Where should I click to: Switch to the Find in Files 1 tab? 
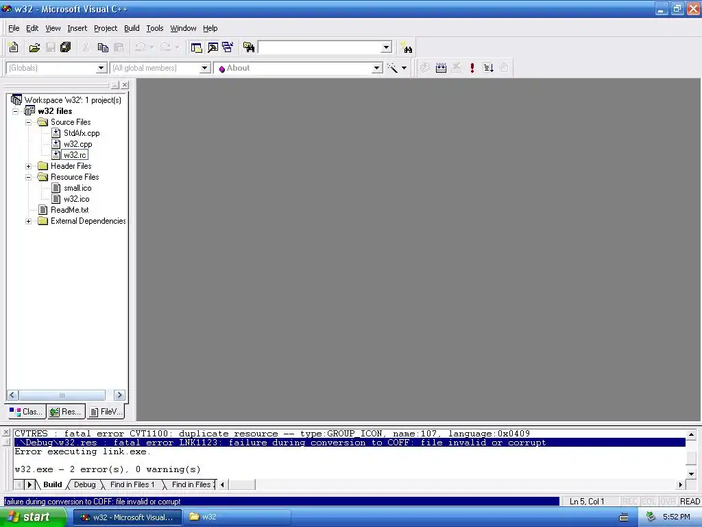[x=132, y=484]
